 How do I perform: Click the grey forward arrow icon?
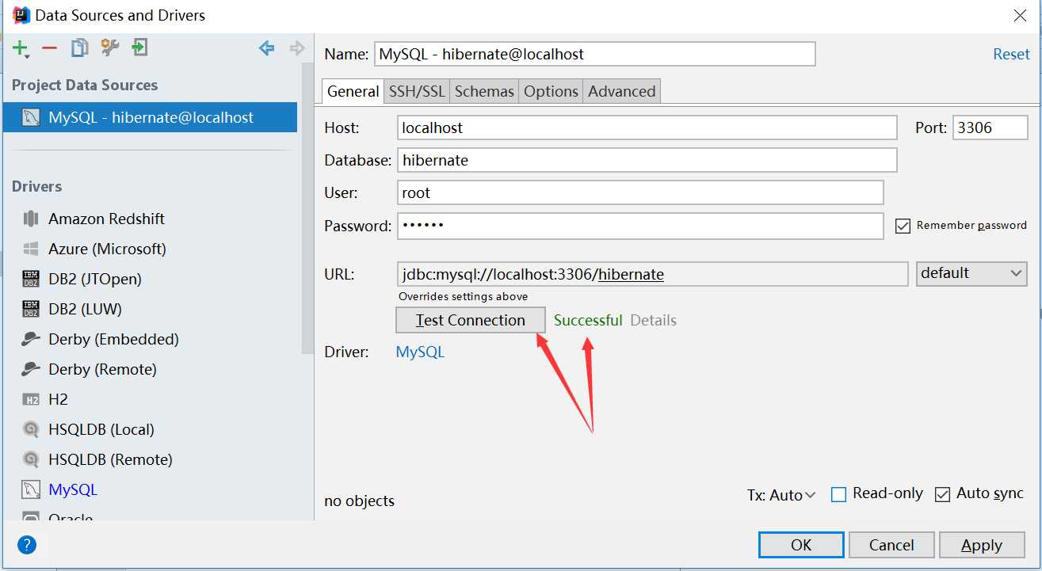coord(297,48)
